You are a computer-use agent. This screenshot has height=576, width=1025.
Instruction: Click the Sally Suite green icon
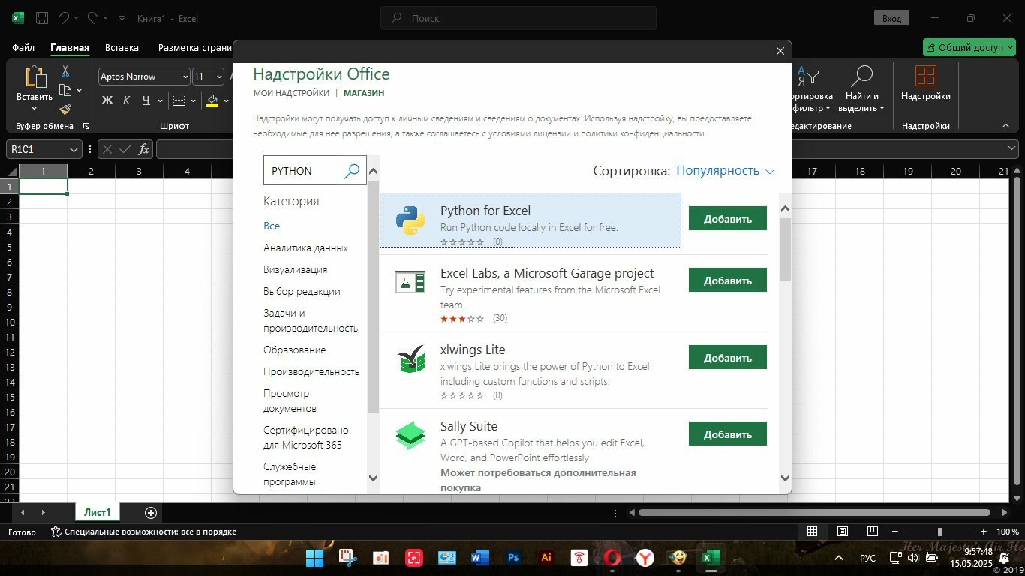click(410, 436)
